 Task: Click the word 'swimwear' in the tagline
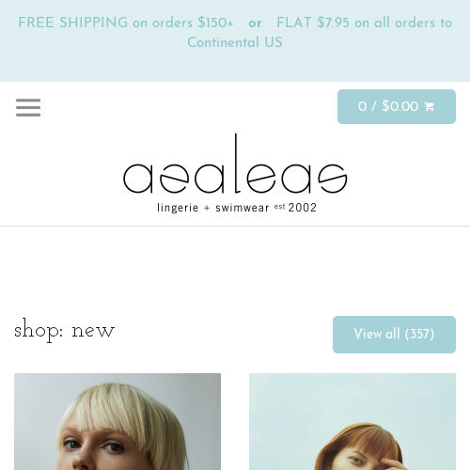pyautogui.click(x=243, y=208)
